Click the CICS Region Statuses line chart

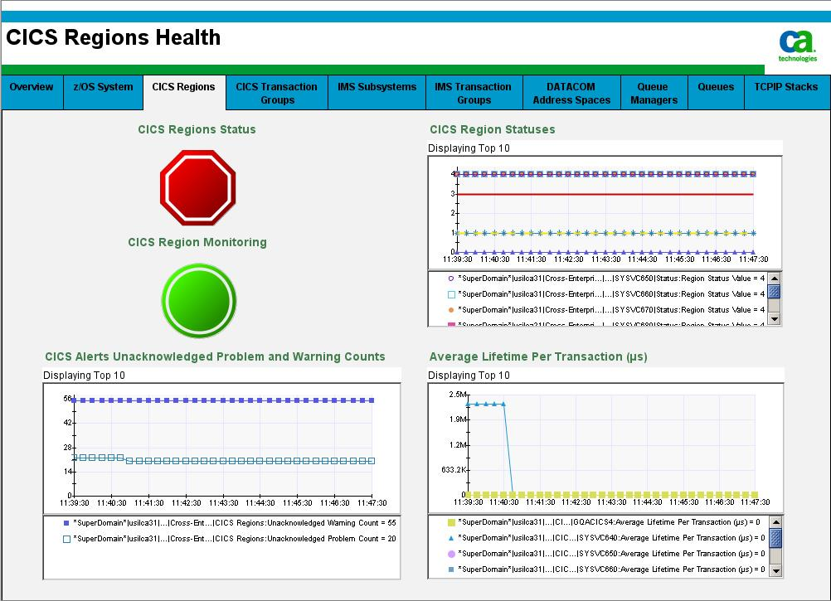pyautogui.click(x=605, y=213)
